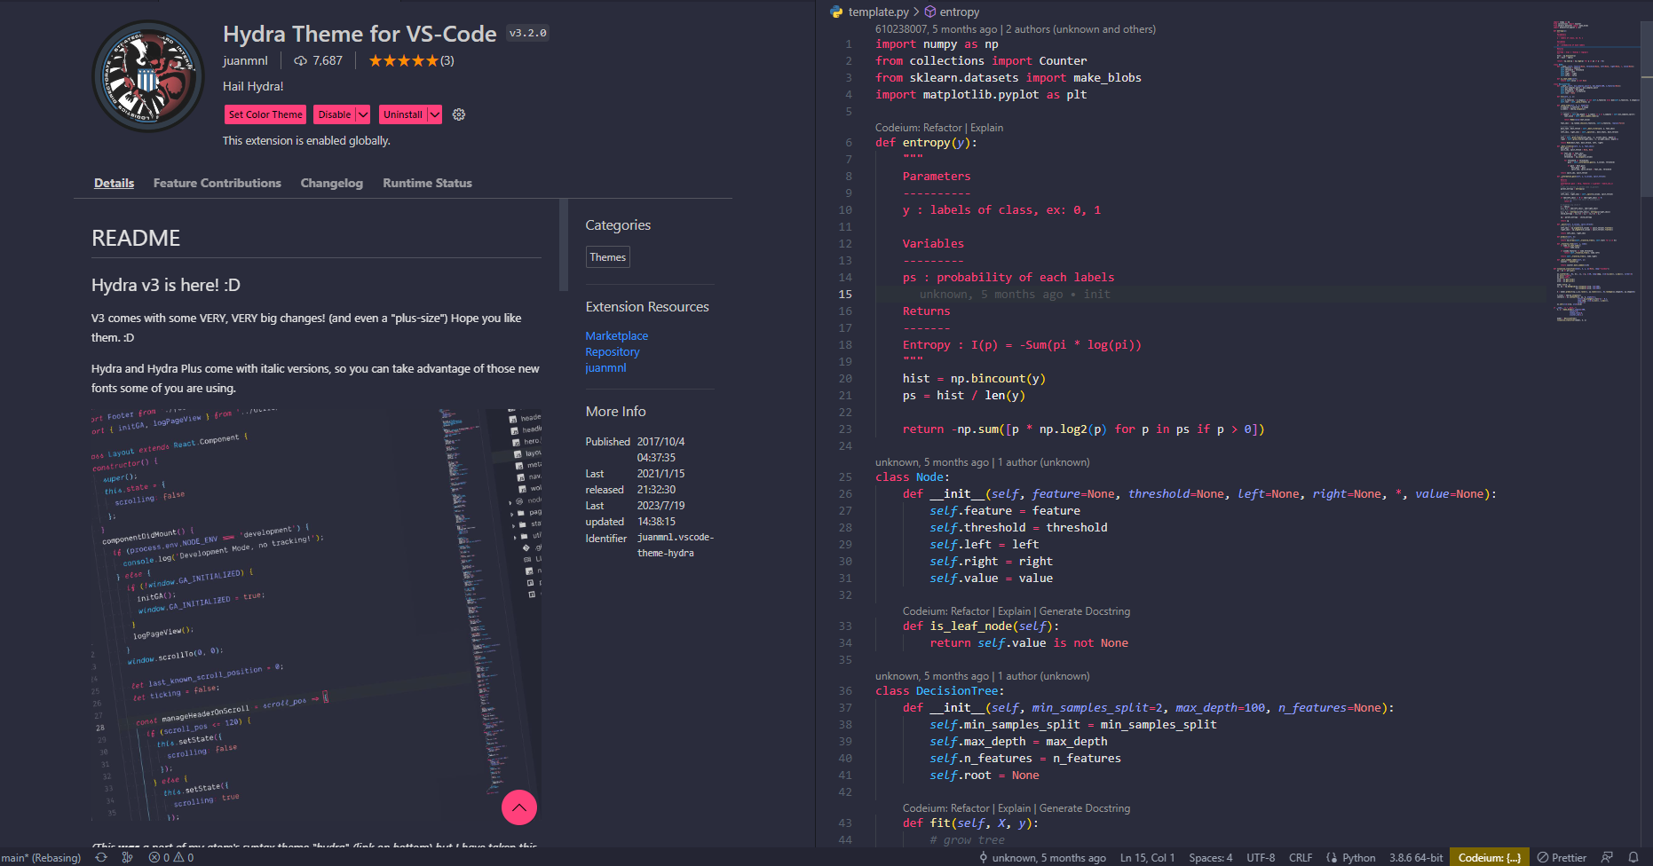Open the Runtime Status tab
Screen dimensions: 1653x866
coord(427,183)
